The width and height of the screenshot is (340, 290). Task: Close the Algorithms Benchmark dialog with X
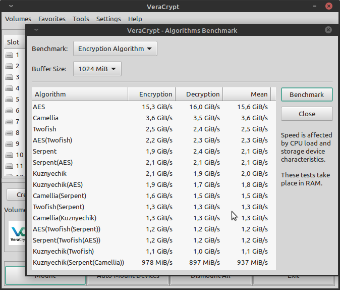(x=328, y=30)
